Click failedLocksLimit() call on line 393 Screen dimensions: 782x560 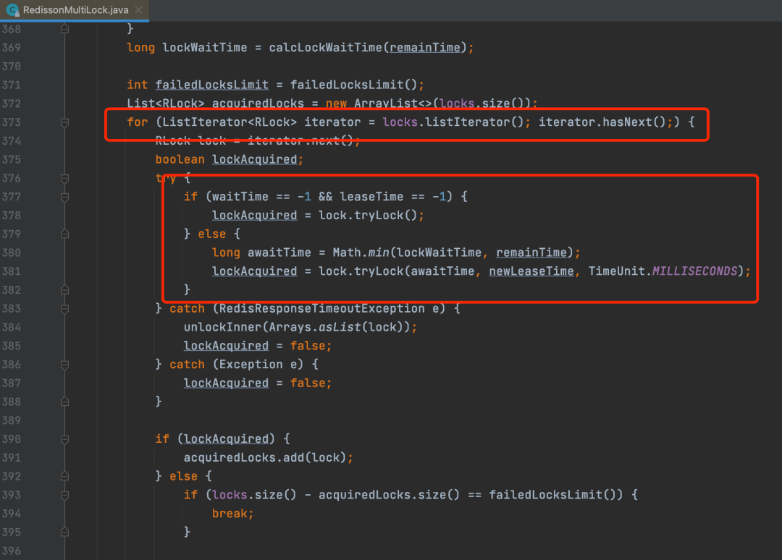(552, 495)
